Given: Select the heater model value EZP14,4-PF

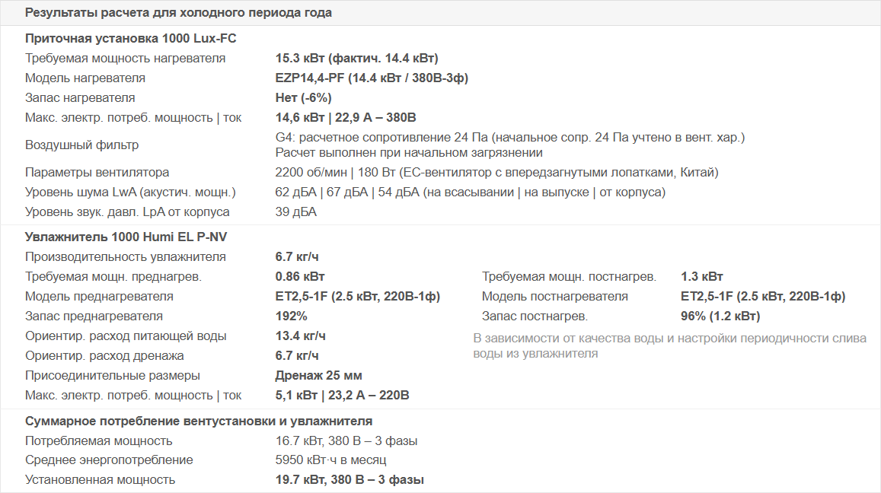Looking at the screenshot, I should pyautogui.click(x=372, y=78).
